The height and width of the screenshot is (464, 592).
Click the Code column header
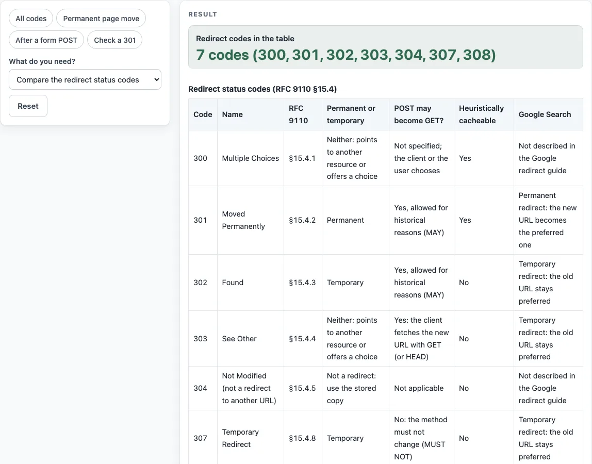coord(203,114)
